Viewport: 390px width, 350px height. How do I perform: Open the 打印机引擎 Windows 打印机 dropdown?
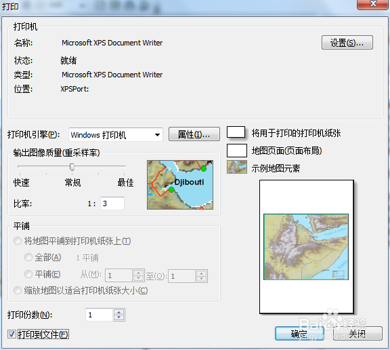coord(116,135)
